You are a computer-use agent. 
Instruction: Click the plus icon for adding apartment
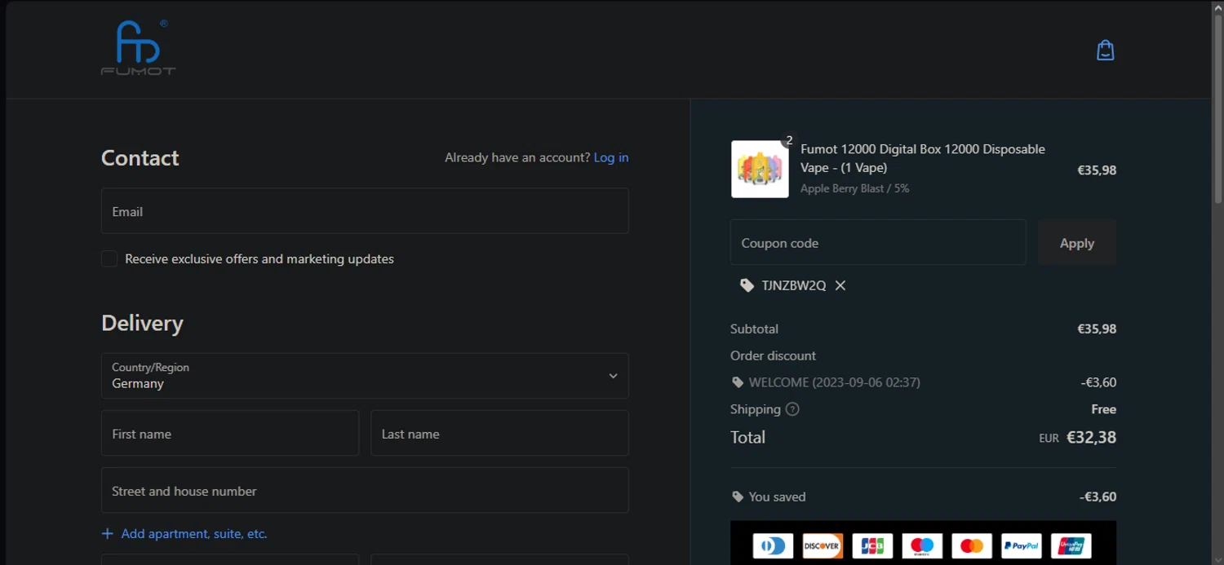tap(107, 534)
